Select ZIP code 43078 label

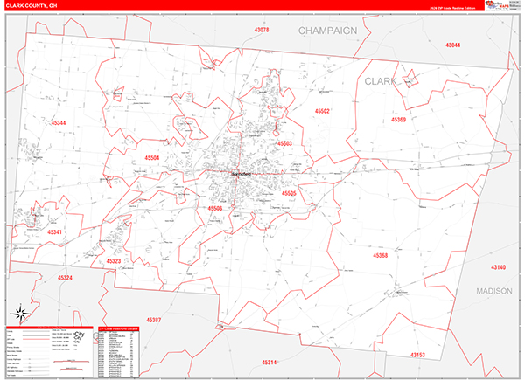(262, 30)
